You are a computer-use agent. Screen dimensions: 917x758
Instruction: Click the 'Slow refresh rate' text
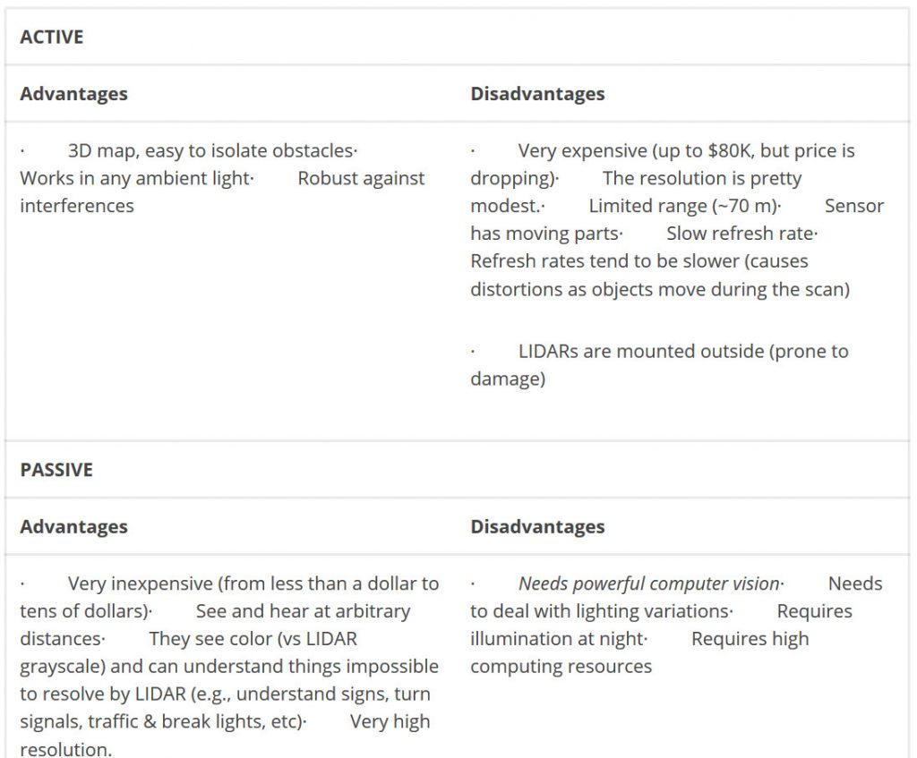740,234
